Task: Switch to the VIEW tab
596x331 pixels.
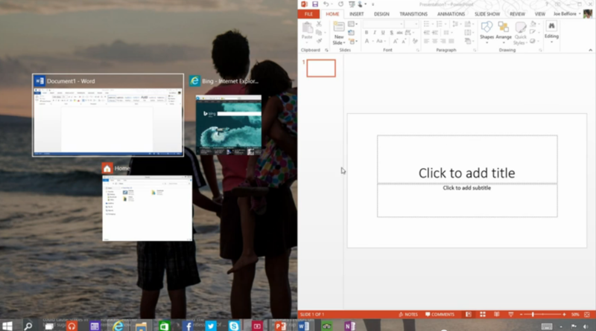Action: pyautogui.click(x=539, y=14)
